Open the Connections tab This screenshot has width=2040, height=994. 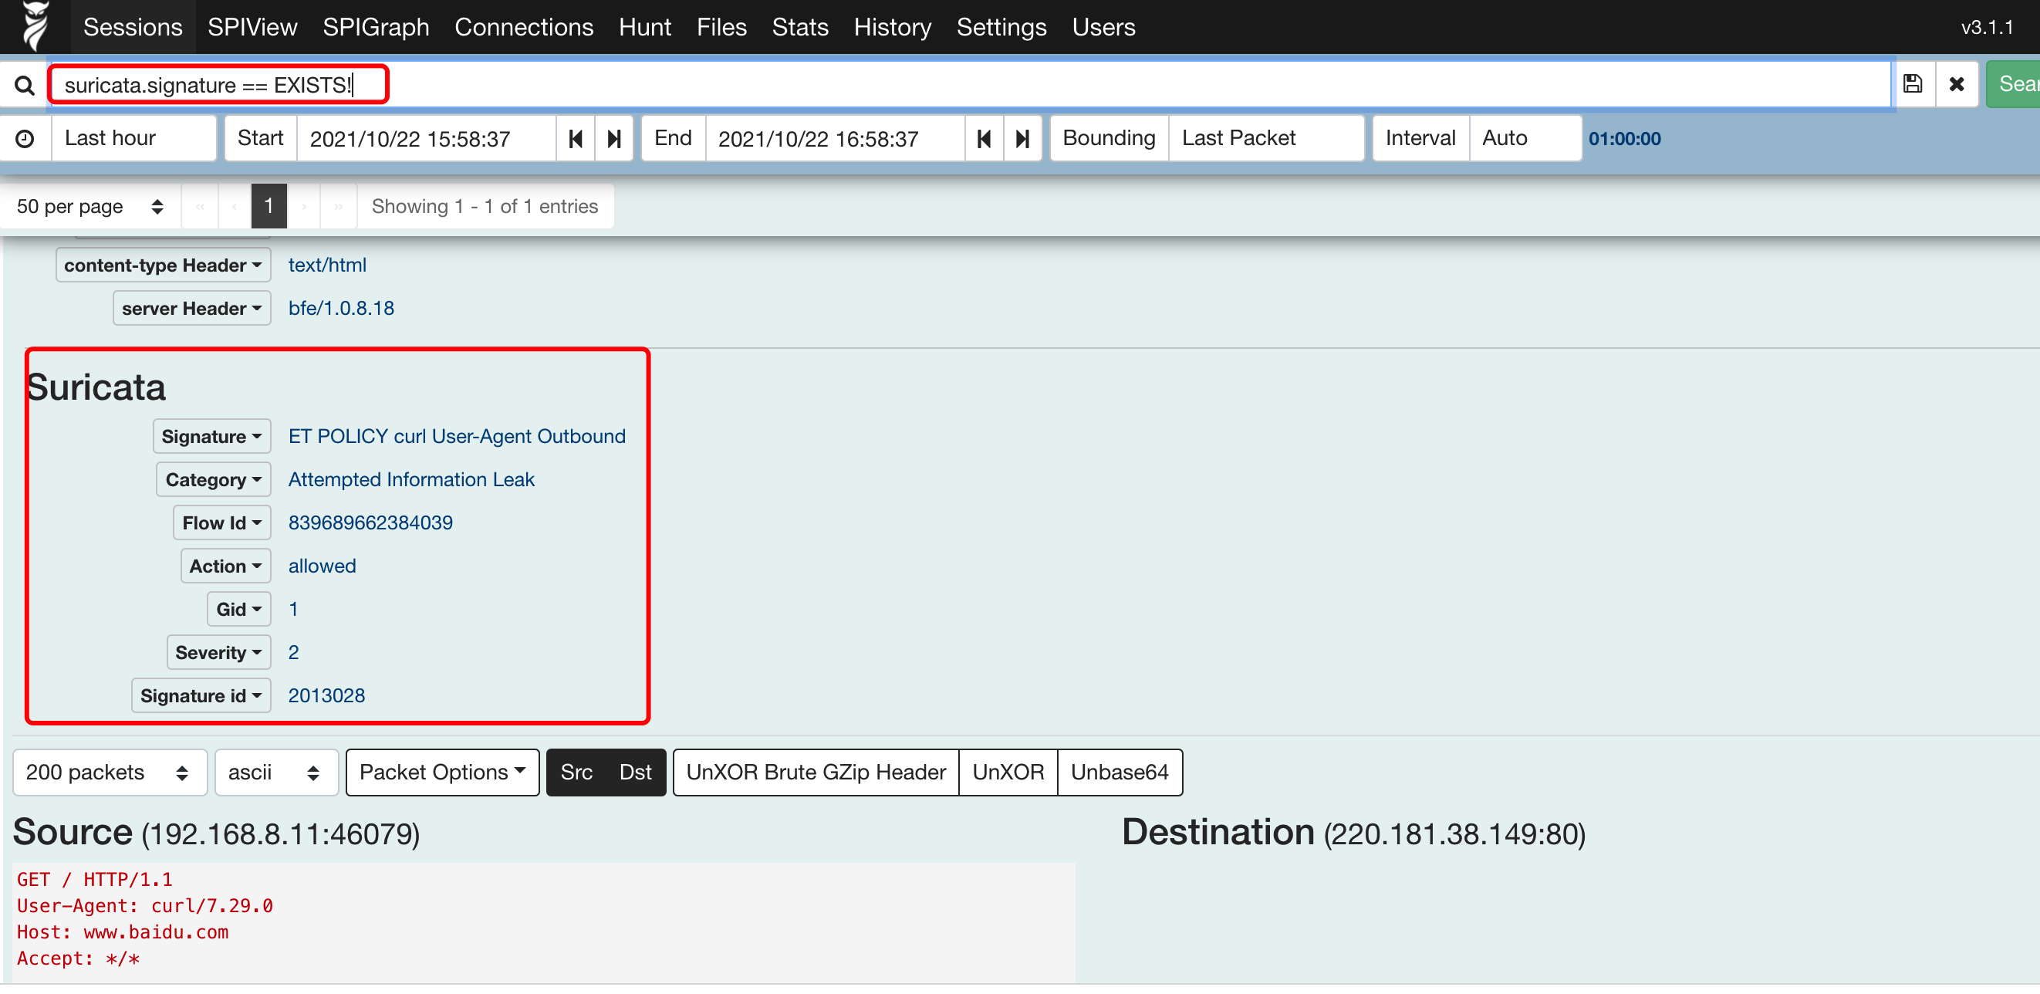point(523,27)
